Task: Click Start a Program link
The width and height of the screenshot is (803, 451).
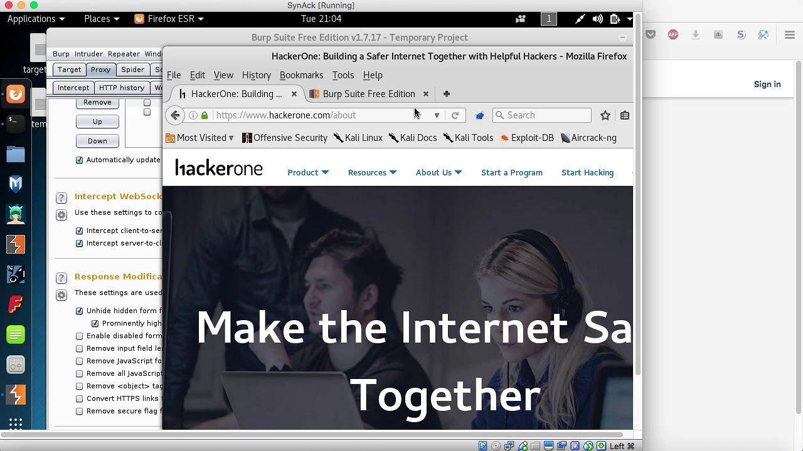Action: click(512, 172)
